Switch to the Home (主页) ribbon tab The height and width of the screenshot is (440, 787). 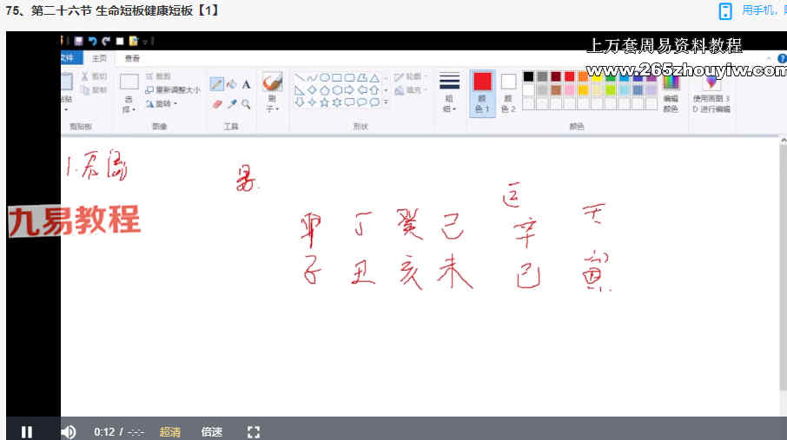pyautogui.click(x=99, y=58)
